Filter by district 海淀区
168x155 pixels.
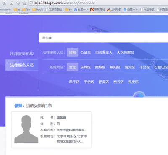click(130, 67)
